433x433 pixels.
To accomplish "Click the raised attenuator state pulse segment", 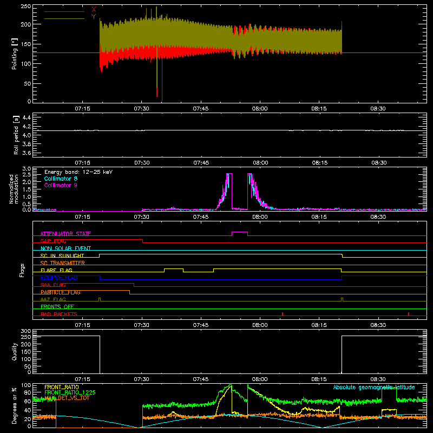I will tap(240, 232).
